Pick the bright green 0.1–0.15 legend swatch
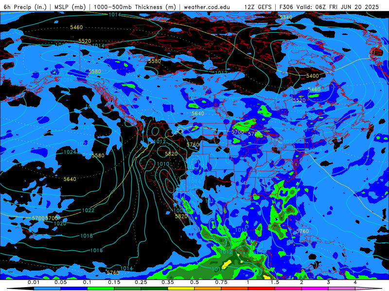This screenshot has height=291, width=389. pos(101,289)
